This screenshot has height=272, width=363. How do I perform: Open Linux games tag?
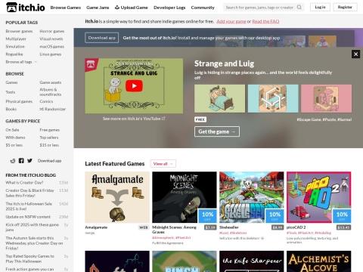(x=51, y=54)
